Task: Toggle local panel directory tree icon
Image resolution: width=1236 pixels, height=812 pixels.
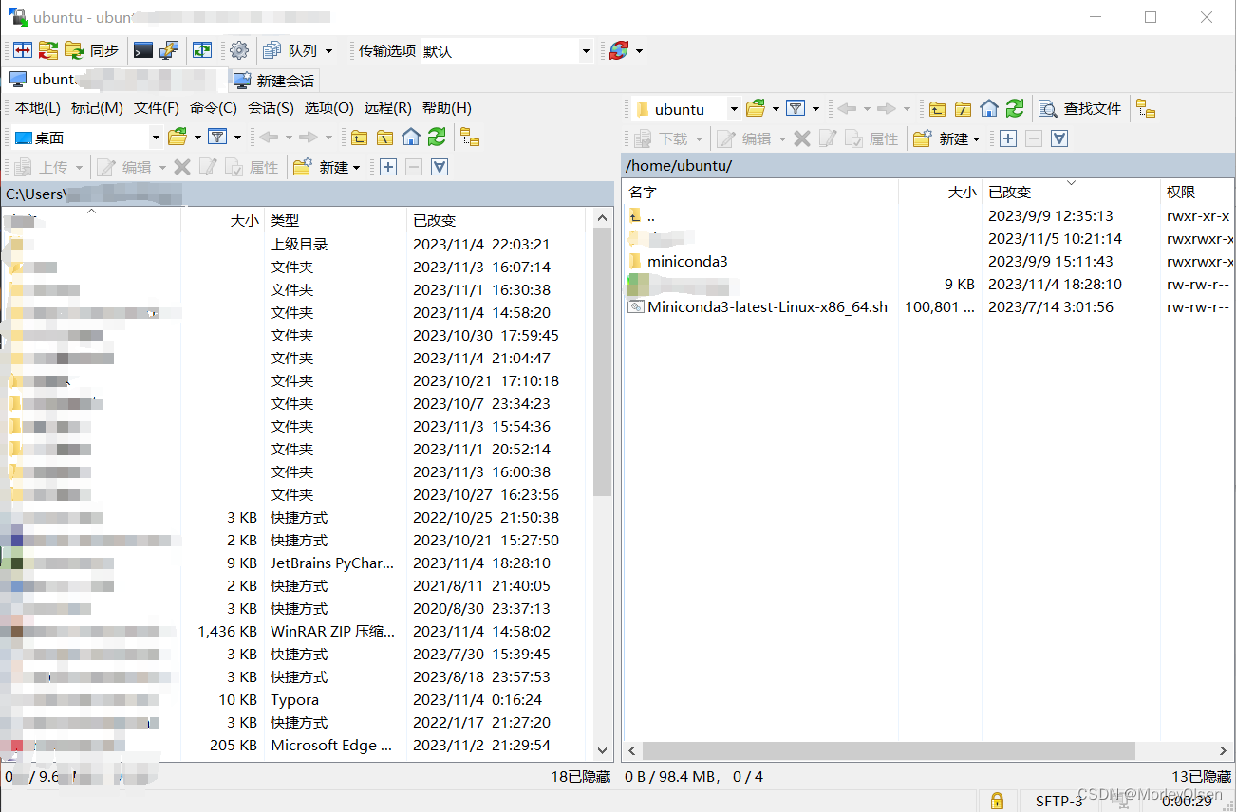Action: (470, 138)
